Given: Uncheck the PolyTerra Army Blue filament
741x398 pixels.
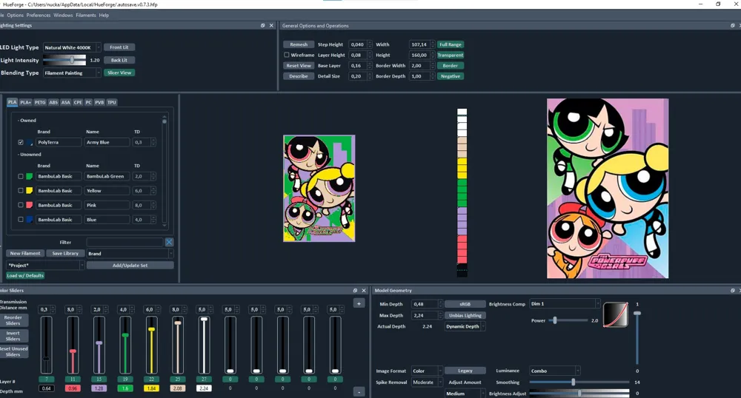Looking at the screenshot, I should pyautogui.click(x=20, y=142).
